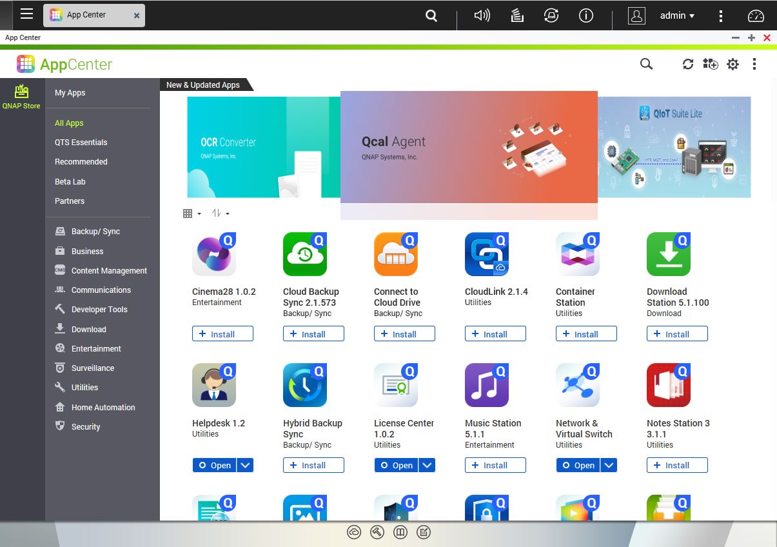Image resolution: width=777 pixels, height=547 pixels.
Task: Click the Cinema28 app icon
Action: click(x=214, y=254)
